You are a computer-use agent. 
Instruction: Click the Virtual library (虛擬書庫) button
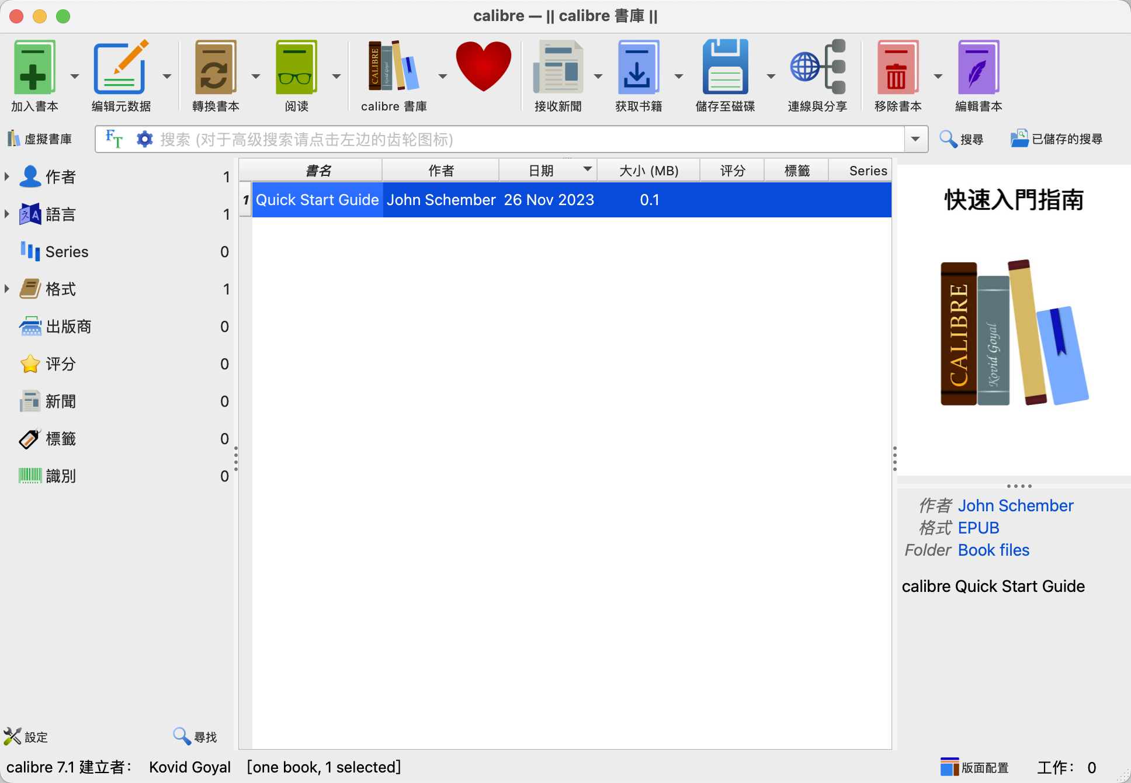tap(40, 139)
